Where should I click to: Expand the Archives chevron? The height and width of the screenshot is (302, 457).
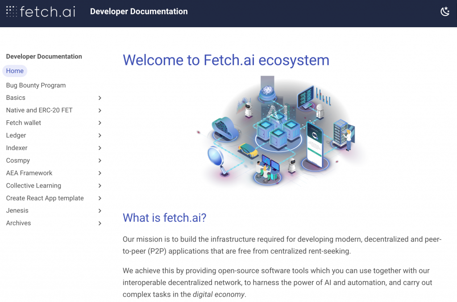tap(100, 223)
